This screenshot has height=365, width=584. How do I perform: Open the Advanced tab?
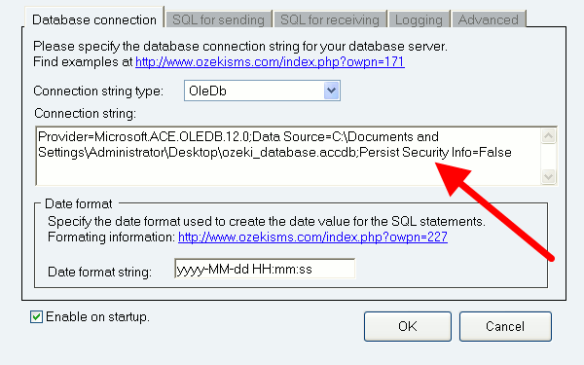pos(489,19)
